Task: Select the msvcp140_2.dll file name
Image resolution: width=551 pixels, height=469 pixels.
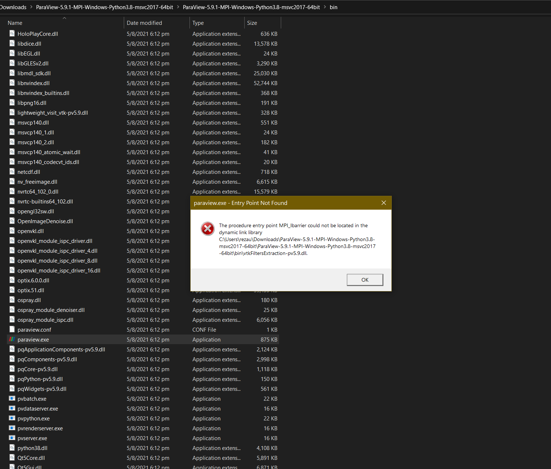Action: [36, 142]
